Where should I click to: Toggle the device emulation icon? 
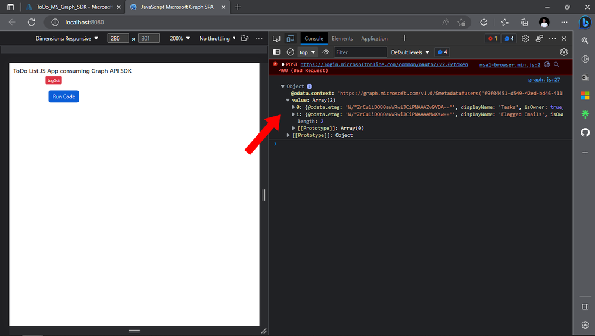pos(290,38)
